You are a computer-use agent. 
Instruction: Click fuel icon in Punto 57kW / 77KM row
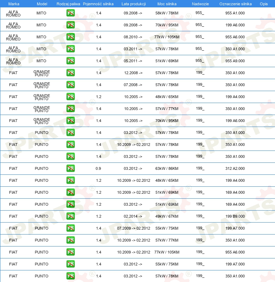70,240
